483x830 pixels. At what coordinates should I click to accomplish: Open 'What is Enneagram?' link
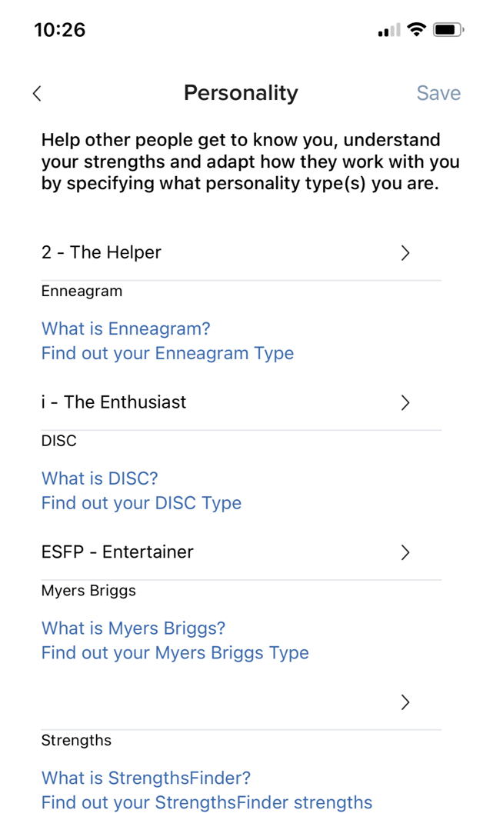pyautogui.click(x=125, y=328)
